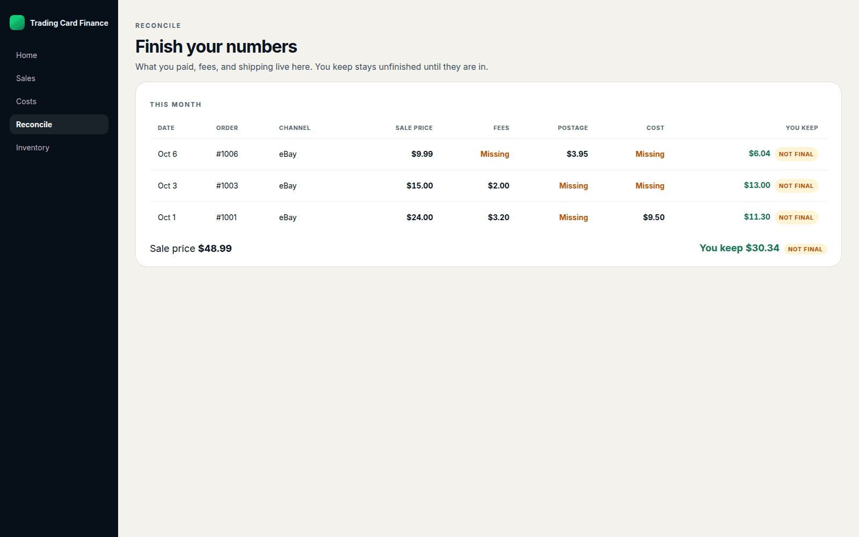Click Missing cost for order #1006
Screen dimensions: 859x537
650,154
